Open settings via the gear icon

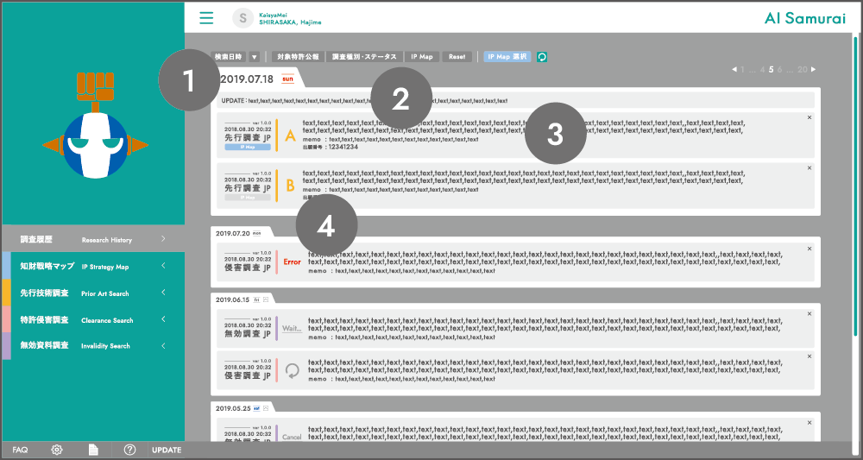[x=57, y=450]
